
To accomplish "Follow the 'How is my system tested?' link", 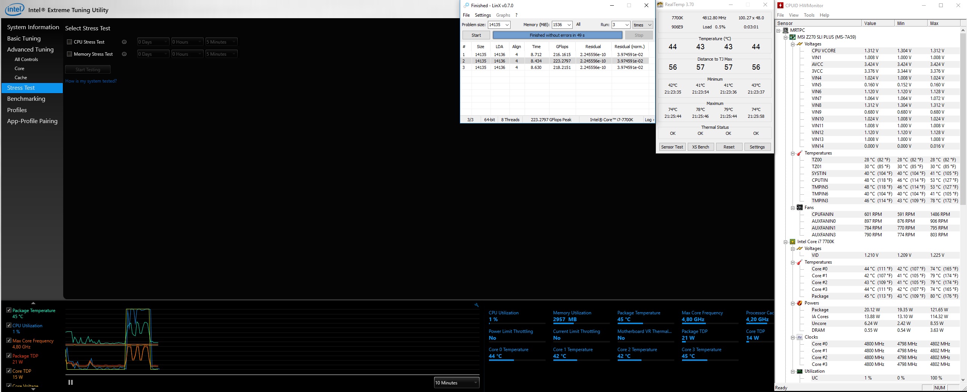I will [91, 81].
